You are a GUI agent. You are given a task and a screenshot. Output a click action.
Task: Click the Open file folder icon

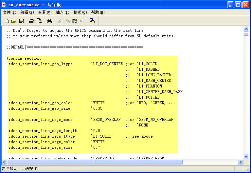tap(14, 21)
